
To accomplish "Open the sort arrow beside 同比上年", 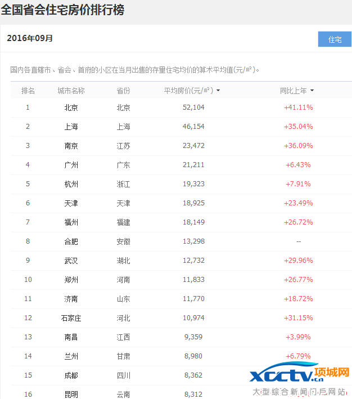I will click(x=312, y=91).
